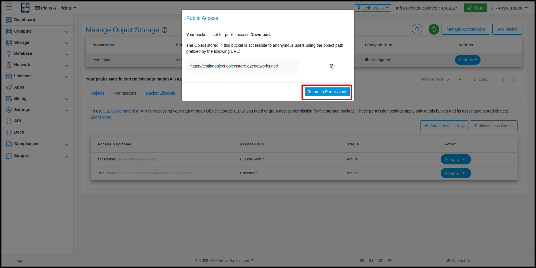Open Contact Us footer link
The image size is (536, 268).
459,260
